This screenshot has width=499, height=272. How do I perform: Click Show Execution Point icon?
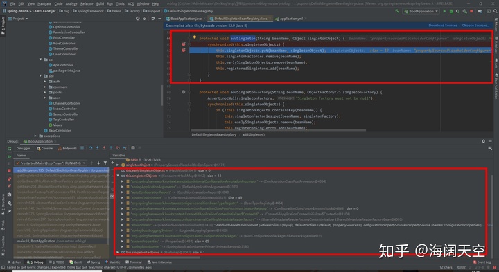[x=82, y=148]
